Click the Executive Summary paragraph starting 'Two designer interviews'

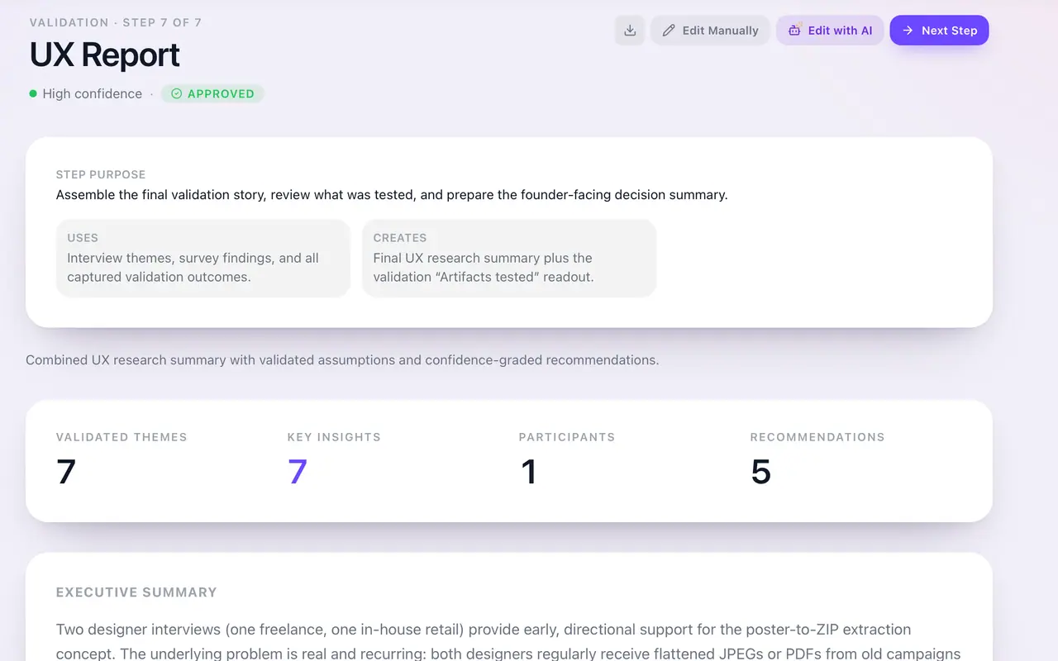(508, 642)
